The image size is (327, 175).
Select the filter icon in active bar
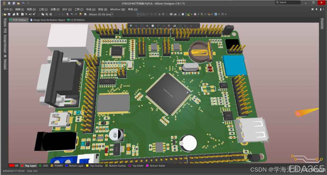click(x=131, y=26)
